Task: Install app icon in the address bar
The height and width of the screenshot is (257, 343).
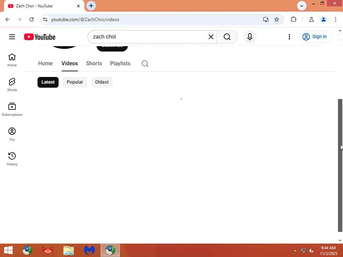Action: coord(266,19)
